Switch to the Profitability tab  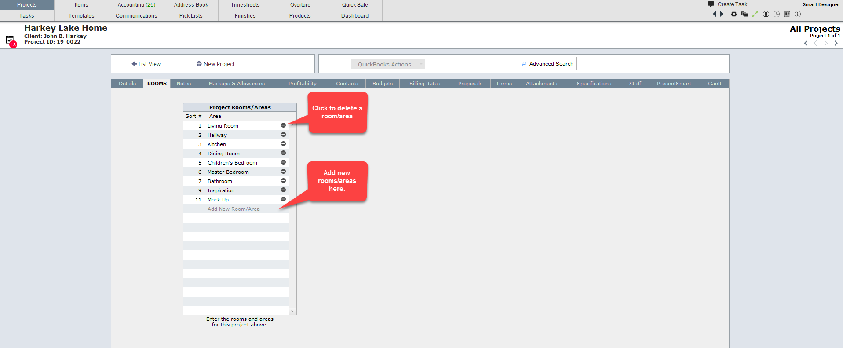point(303,84)
